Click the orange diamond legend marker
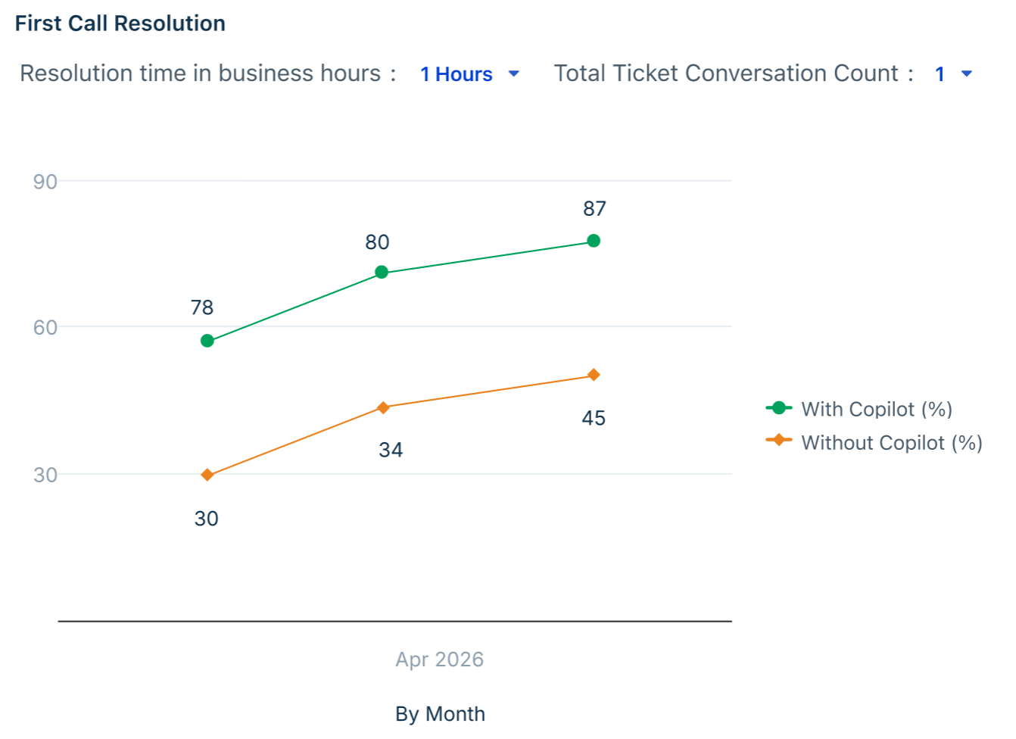This screenshot has width=1016, height=739. coord(779,440)
